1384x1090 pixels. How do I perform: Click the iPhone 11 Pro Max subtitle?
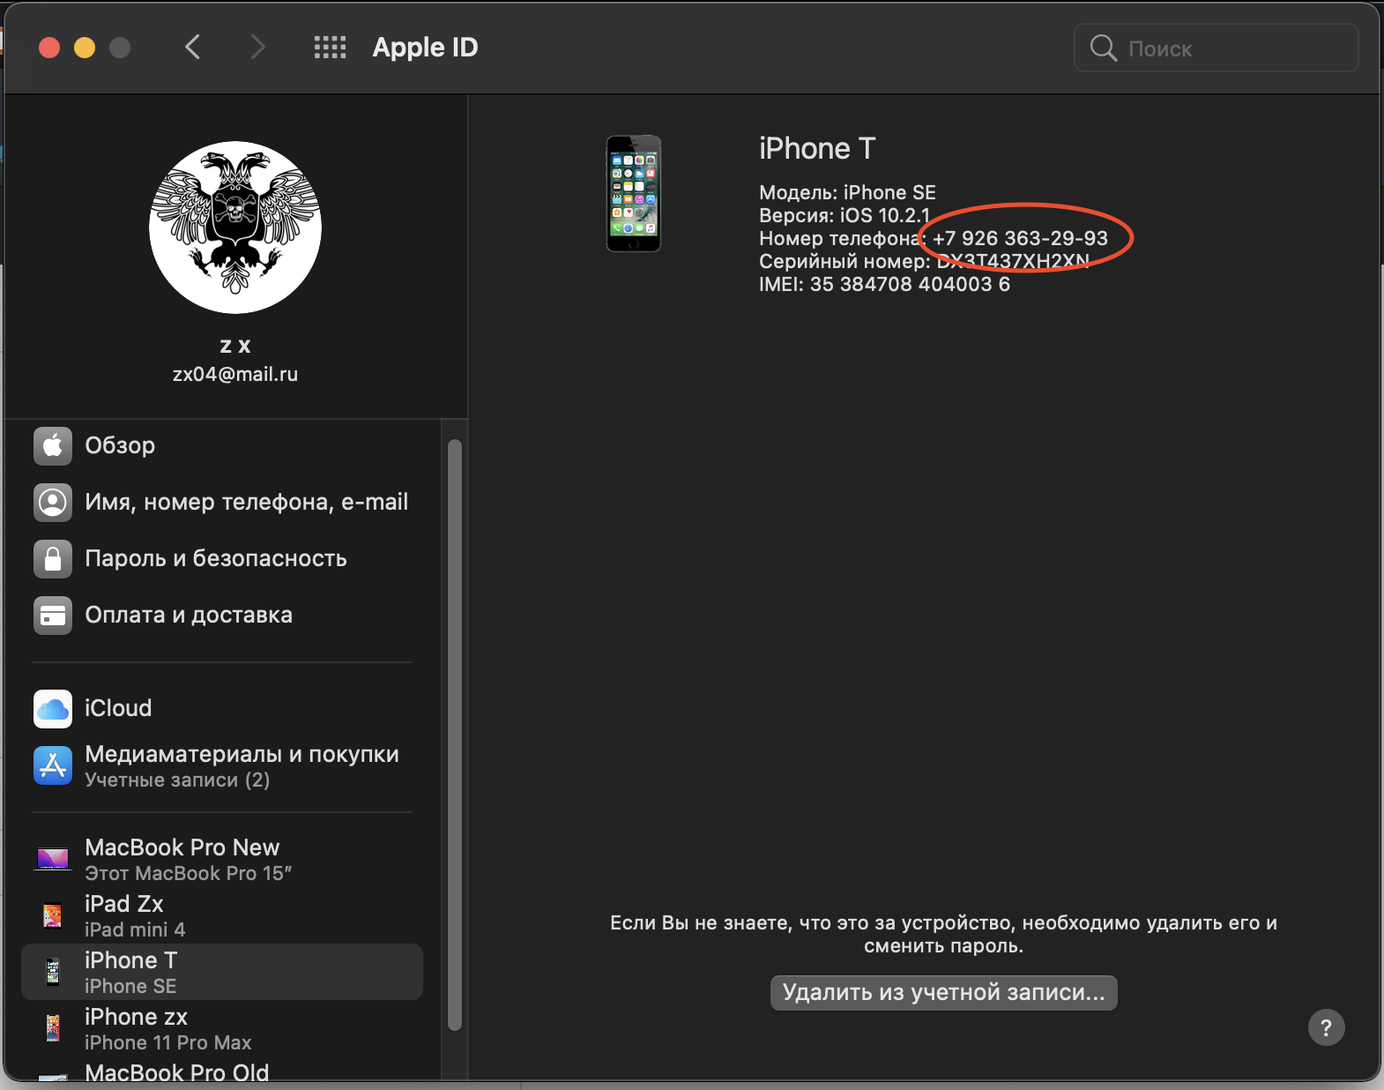(168, 1042)
